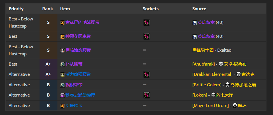
Task: Click the Rank column header
Action: pyautogui.click(x=47, y=9)
